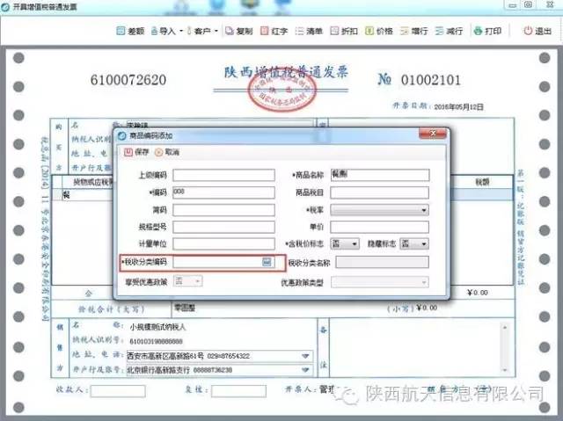Click the 收款人 input field
563x421 pixels.
(118, 391)
